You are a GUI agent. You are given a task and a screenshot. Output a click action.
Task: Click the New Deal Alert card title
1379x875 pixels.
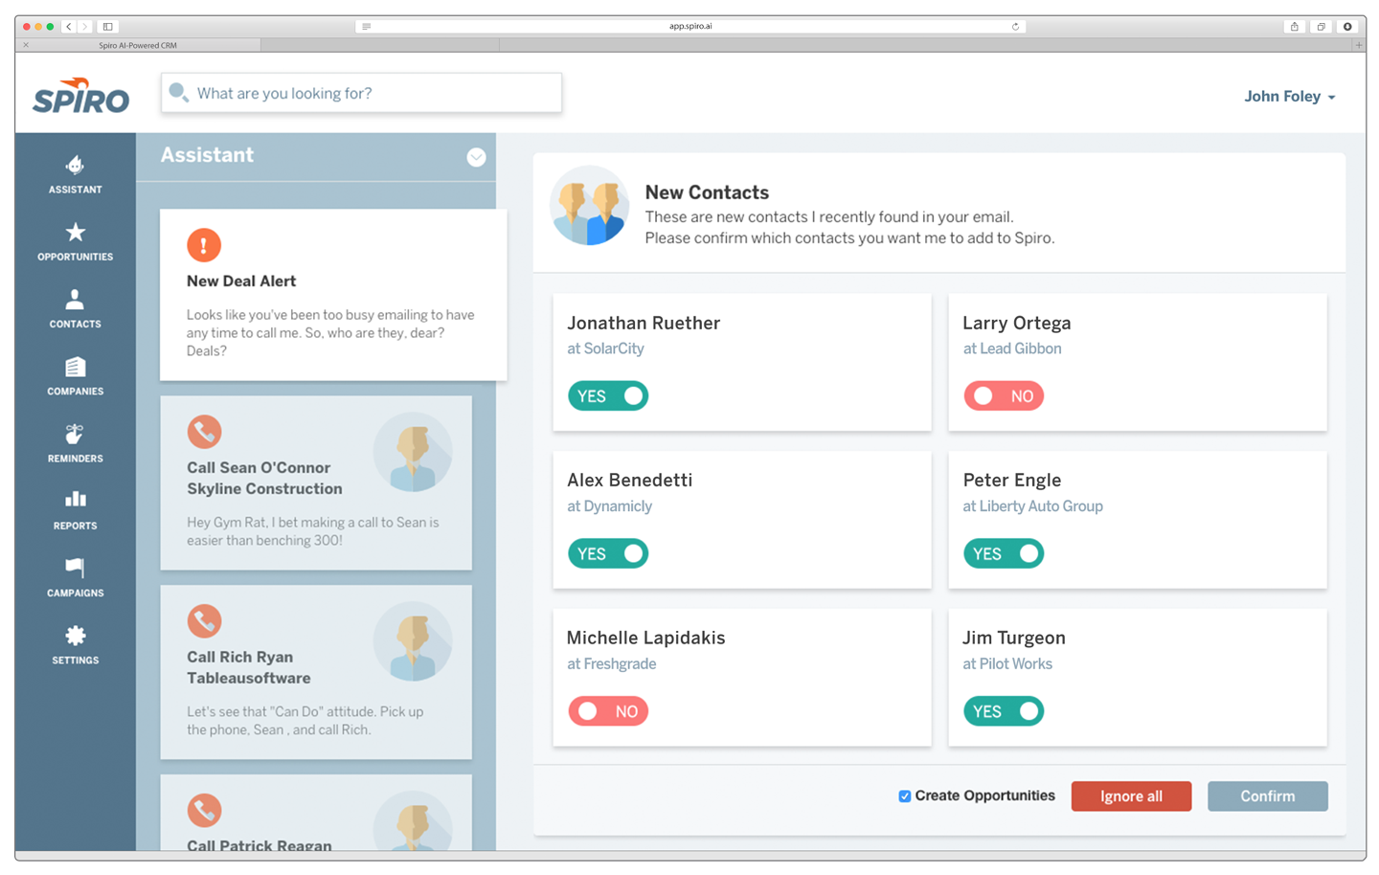point(241,280)
